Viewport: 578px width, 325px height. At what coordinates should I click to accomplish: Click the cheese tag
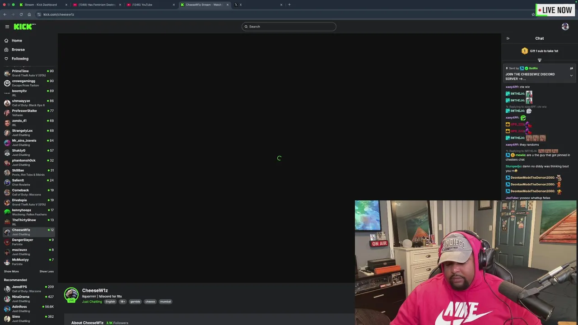pos(150,302)
